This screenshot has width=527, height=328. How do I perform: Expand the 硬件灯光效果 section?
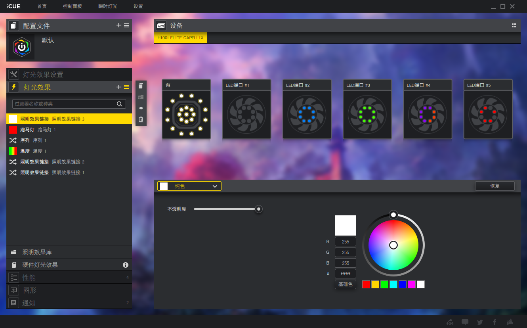tap(69, 265)
